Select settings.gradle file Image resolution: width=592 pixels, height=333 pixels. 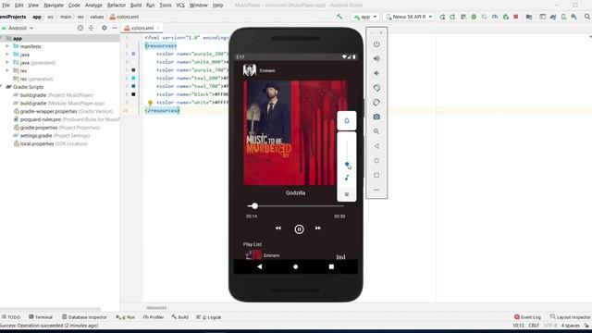tap(52, 136)
